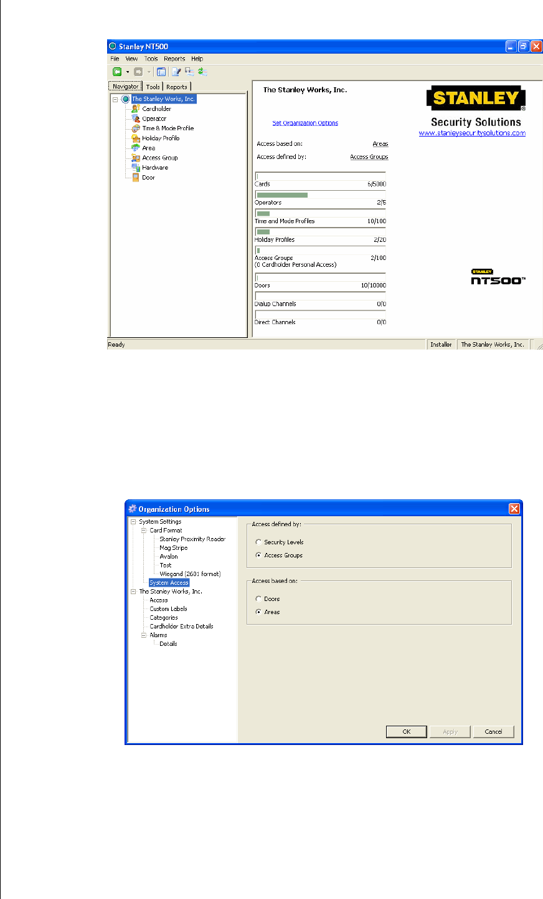Image resolution: width=543 pixels, height=899 pixels.
Task: Click the Time and Mode Profiles usage bar
Action: point(321,213)
